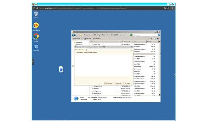The width and height of the screenshot is (215, 121).
Task: Click the Open toolbar command
Action: pyautogui.click(x=88, y=39)
